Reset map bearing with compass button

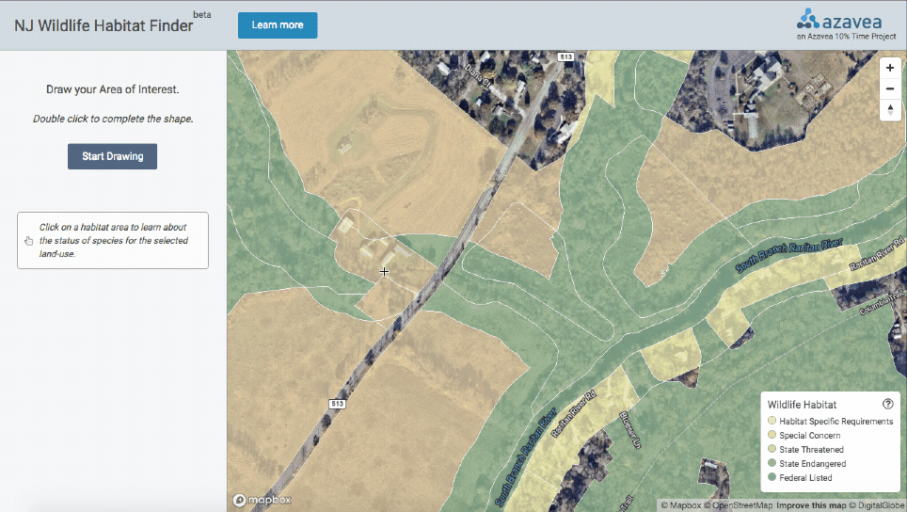click(x=890, y=110)
